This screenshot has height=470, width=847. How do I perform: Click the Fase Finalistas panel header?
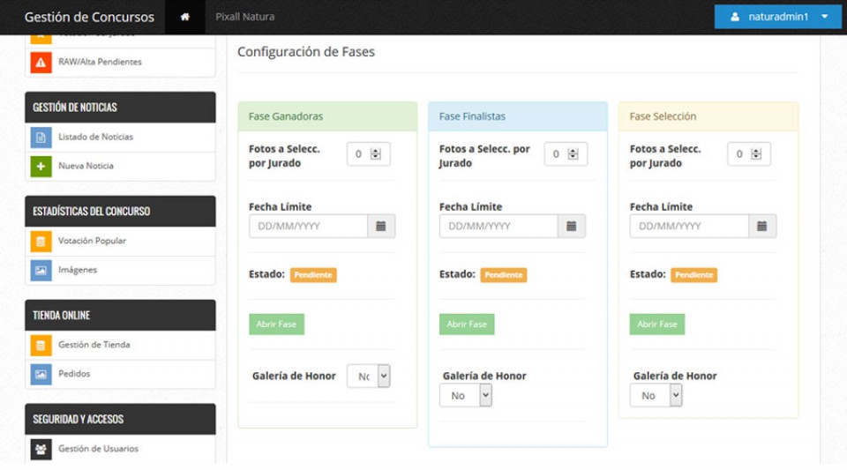[x=518, y=116]
